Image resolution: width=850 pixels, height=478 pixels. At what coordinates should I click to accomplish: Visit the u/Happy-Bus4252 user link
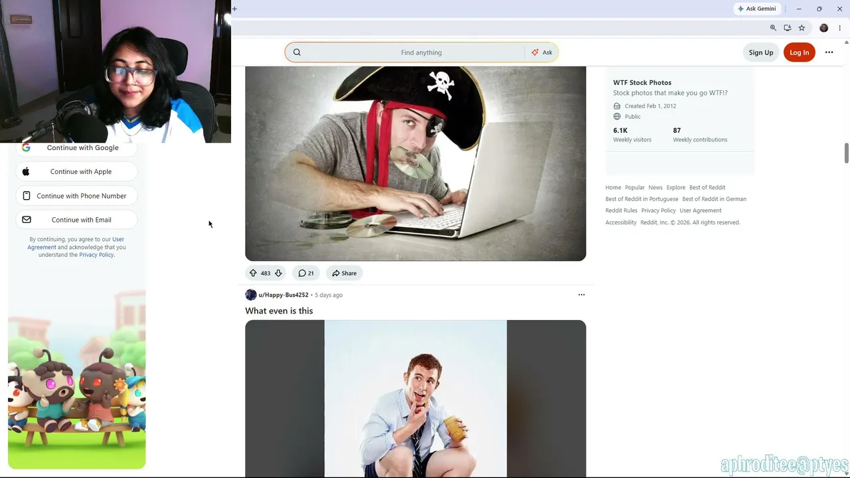(x=284, y=295)
